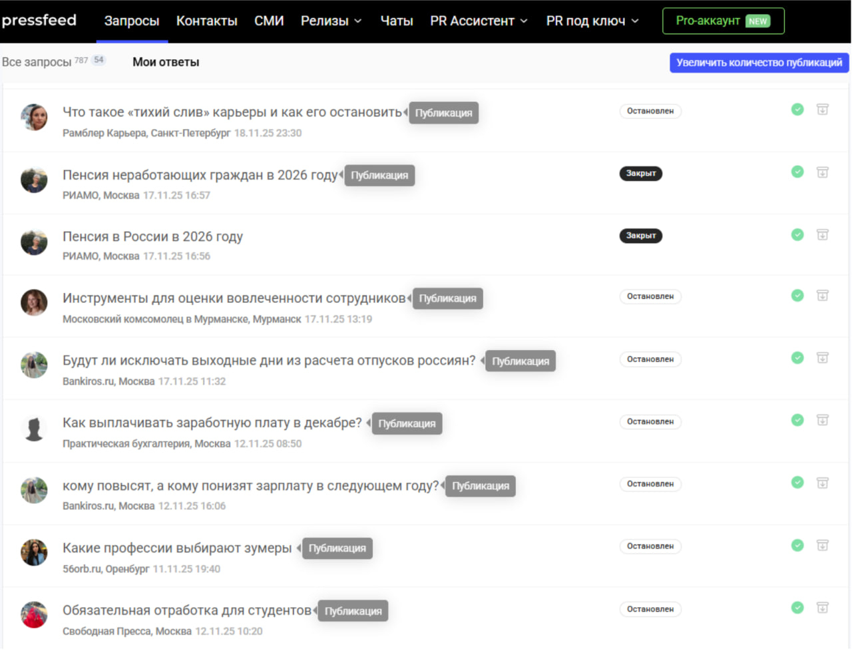Click green check for Пенсия в России row
The width and height of the screenshot is (852, 659).
coord(797,234)
